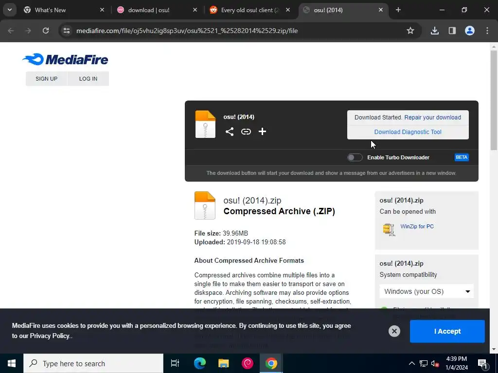Open Chrome downloads icon in toolbar
The height and width of the screenshot is (373, 498).
pos(434,31)
